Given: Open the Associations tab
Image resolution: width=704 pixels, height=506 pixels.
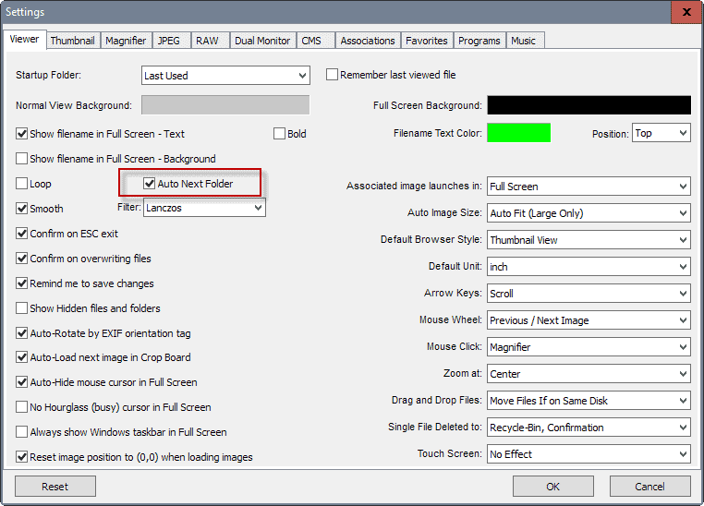Looking at the screenshot, I should pos(368,41).
